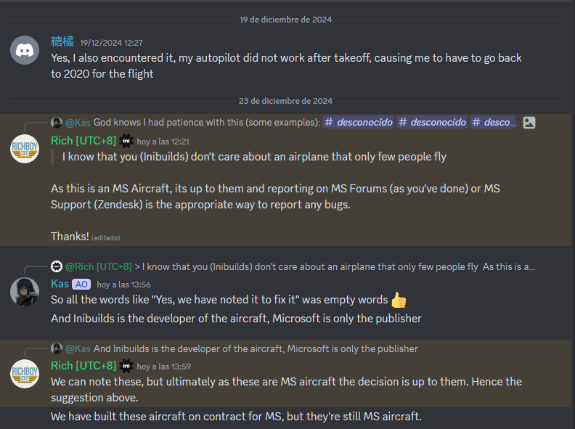Click the iniBuilds role badge beside Rich at 13:59
Image resolution: width=575 pixels, height=429 pixels.
coord(126,366)
